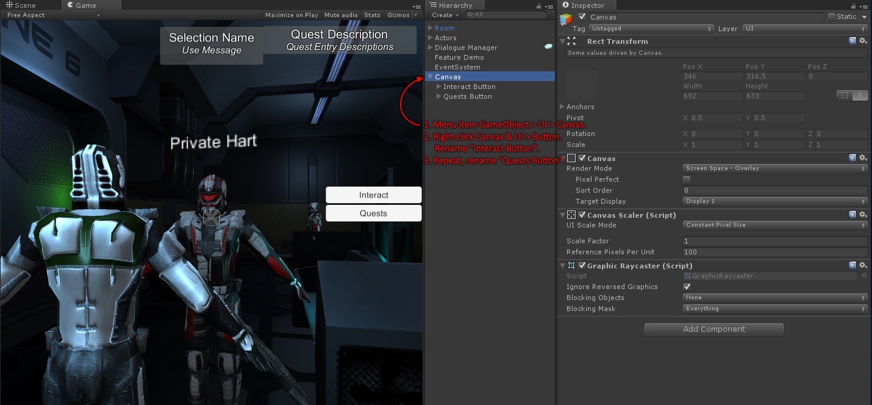This screenshot has height=405, width=872.
Task: Click the anchor presets square in Rect Transform
Action: (x=581, y=85)
